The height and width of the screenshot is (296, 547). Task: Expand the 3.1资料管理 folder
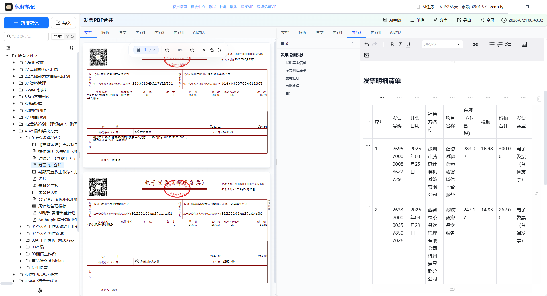(14, 83)
